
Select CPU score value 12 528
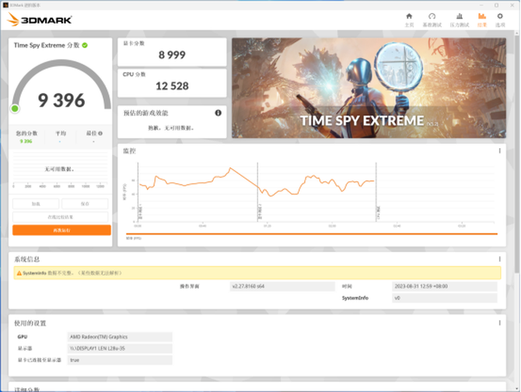coord(172,86)
